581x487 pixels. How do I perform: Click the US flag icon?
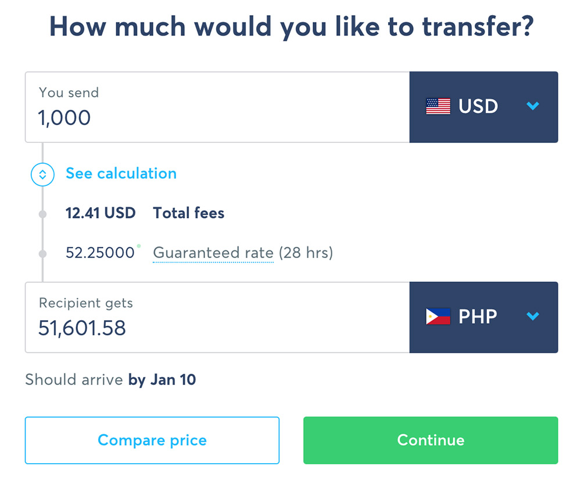click(438, 106)
